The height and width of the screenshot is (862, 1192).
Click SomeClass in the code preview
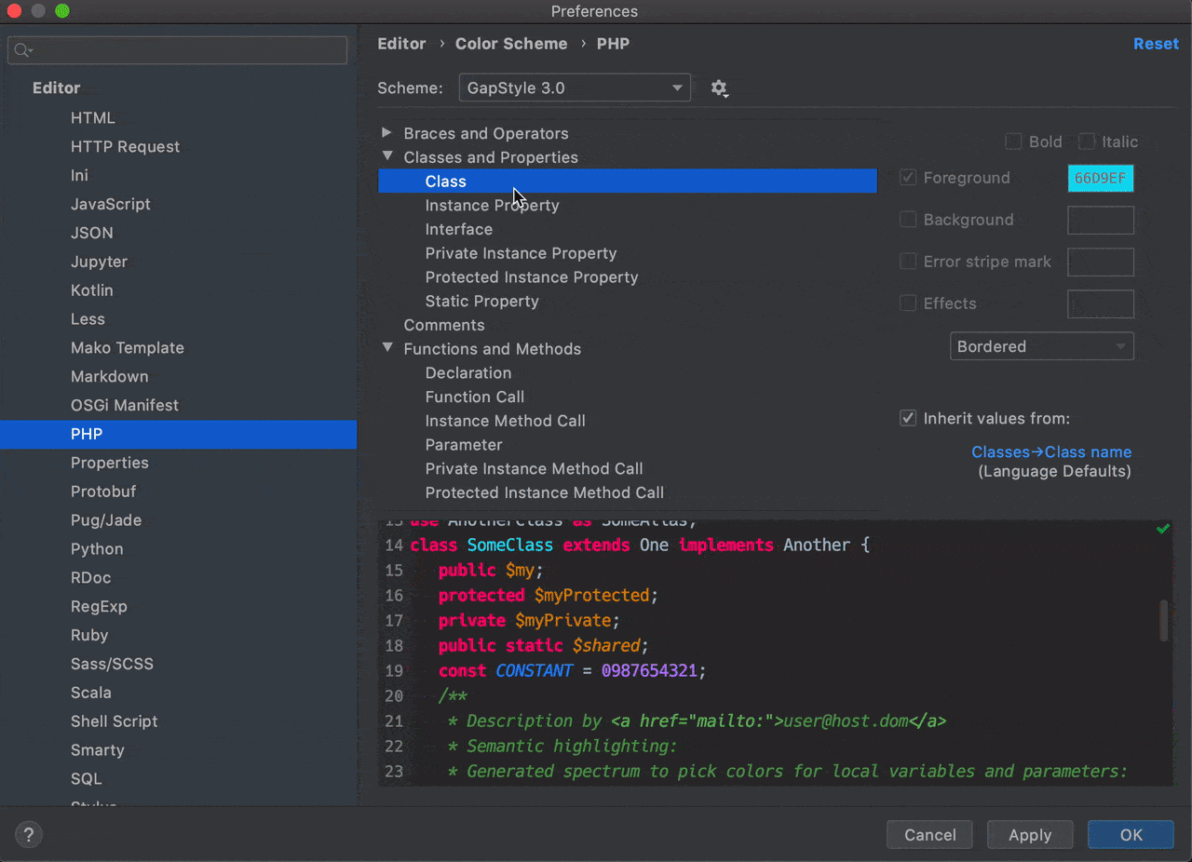pos(510,545)
